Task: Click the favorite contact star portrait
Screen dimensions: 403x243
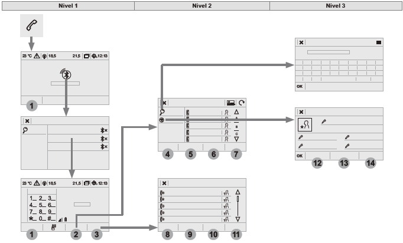Action: point(305,125)
